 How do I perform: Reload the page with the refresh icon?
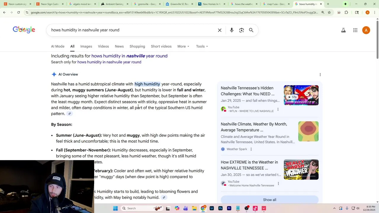[18, 12]
